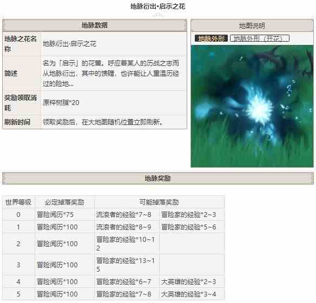Click 大英雄的经验*3~4 reward entry
Image resolution: width=316 pixels, height=303 pixels.
click(x=188, y=294)
